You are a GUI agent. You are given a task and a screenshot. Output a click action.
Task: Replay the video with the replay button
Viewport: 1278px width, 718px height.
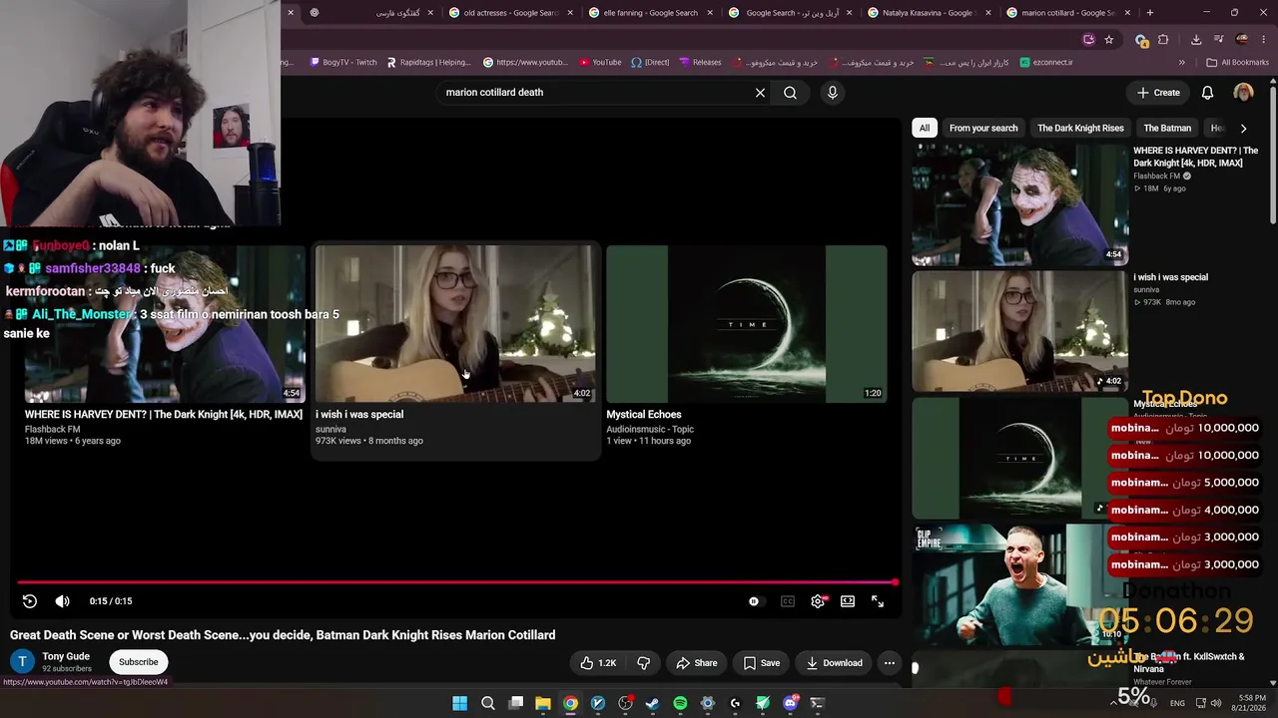[30, 601]
